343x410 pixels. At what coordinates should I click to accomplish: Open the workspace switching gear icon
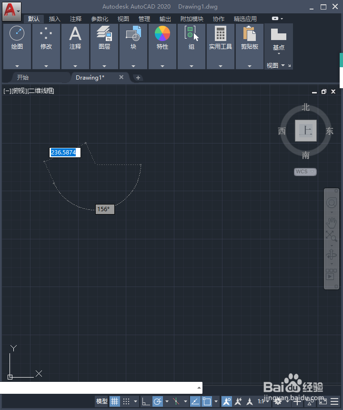click(x=279, y=401)
